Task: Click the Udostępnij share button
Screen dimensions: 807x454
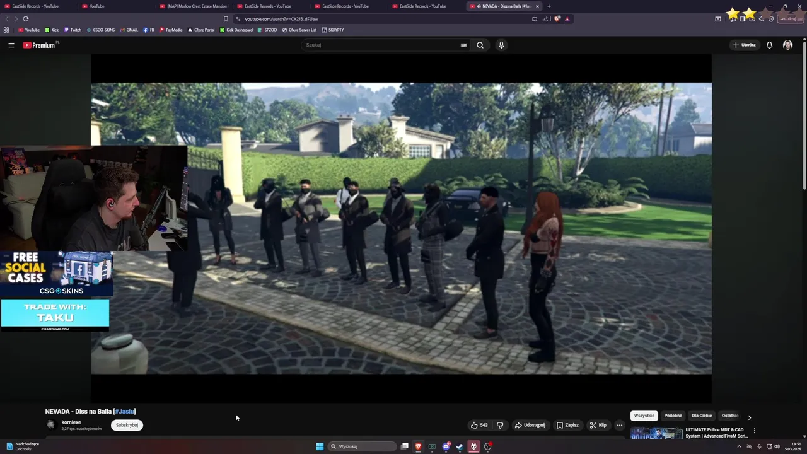Action: point(530,425)
